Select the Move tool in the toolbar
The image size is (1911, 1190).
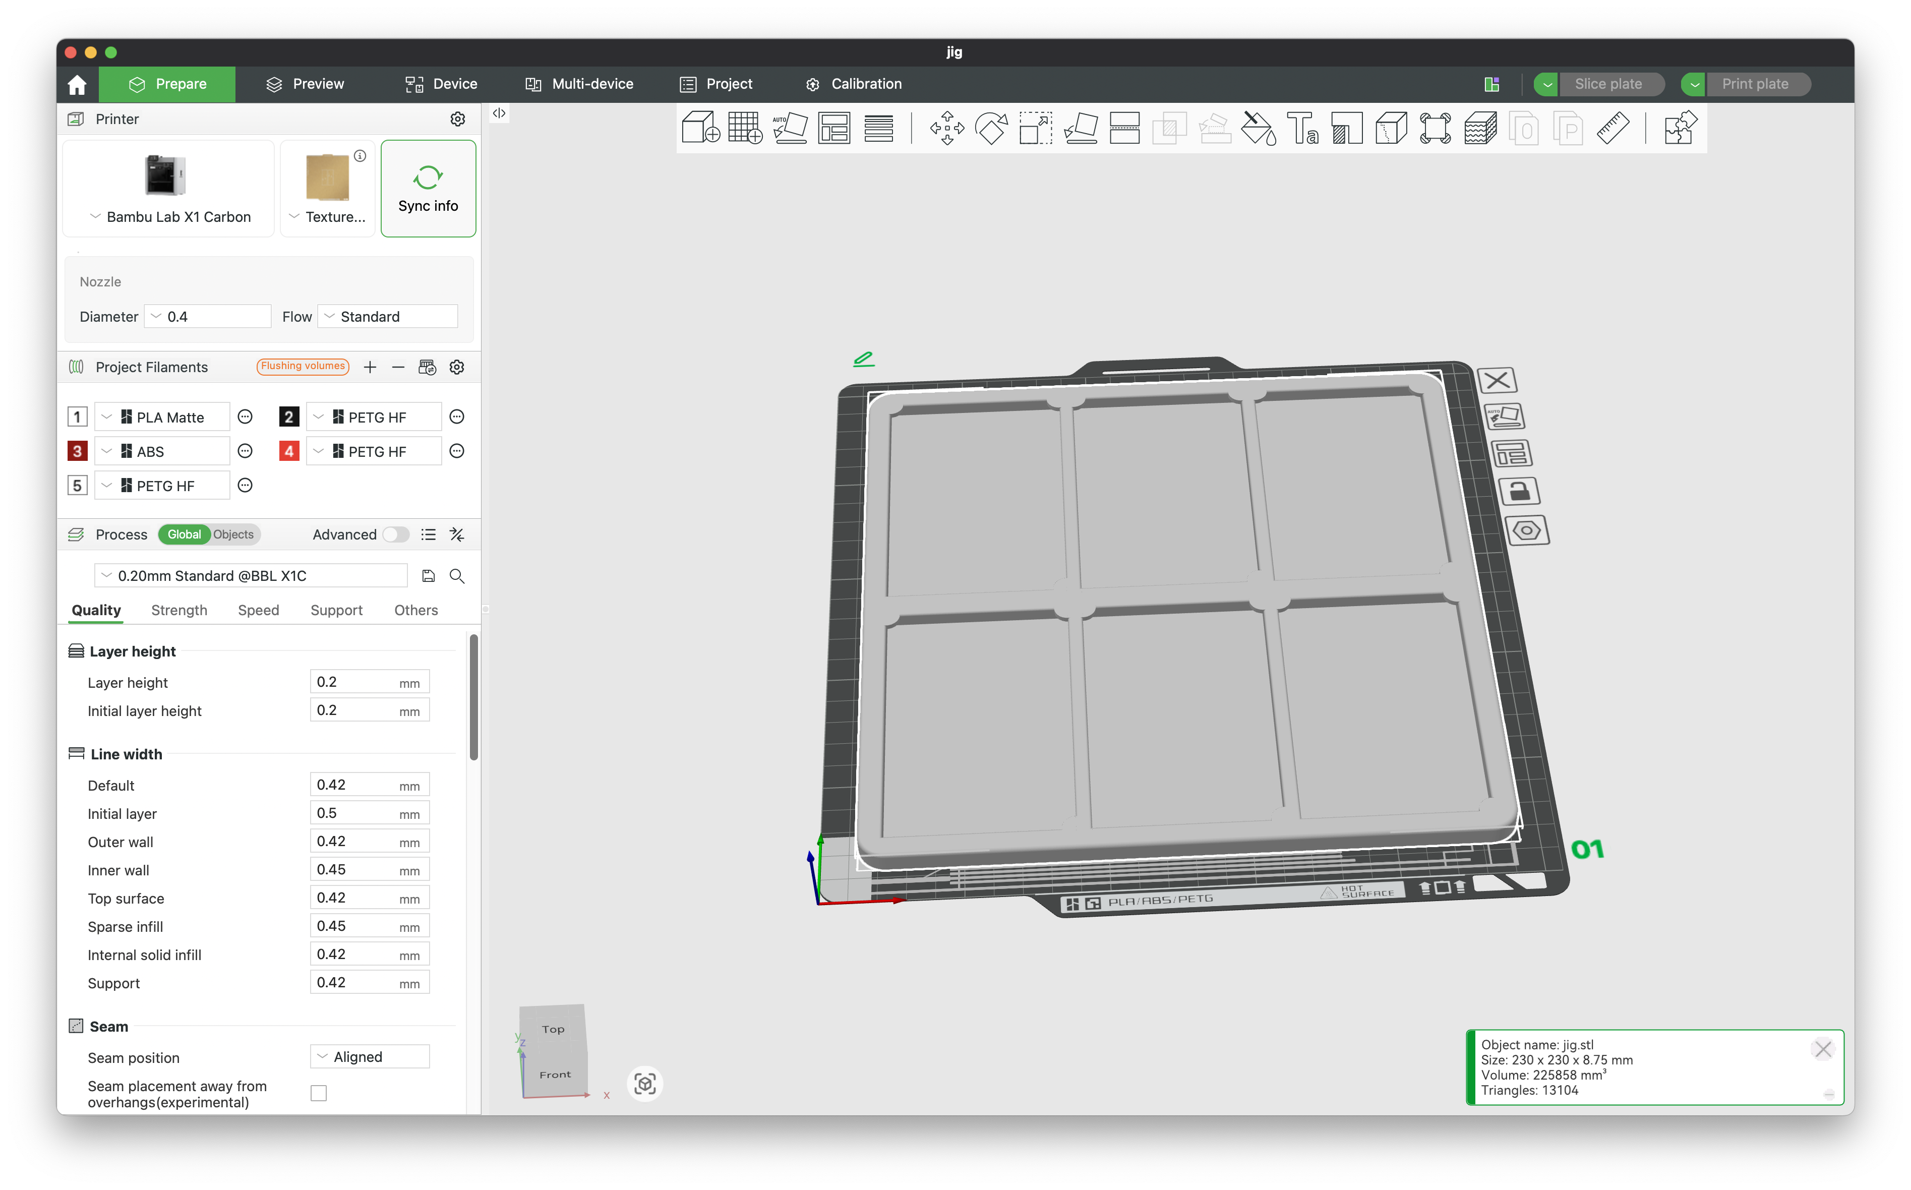(947, 128)
